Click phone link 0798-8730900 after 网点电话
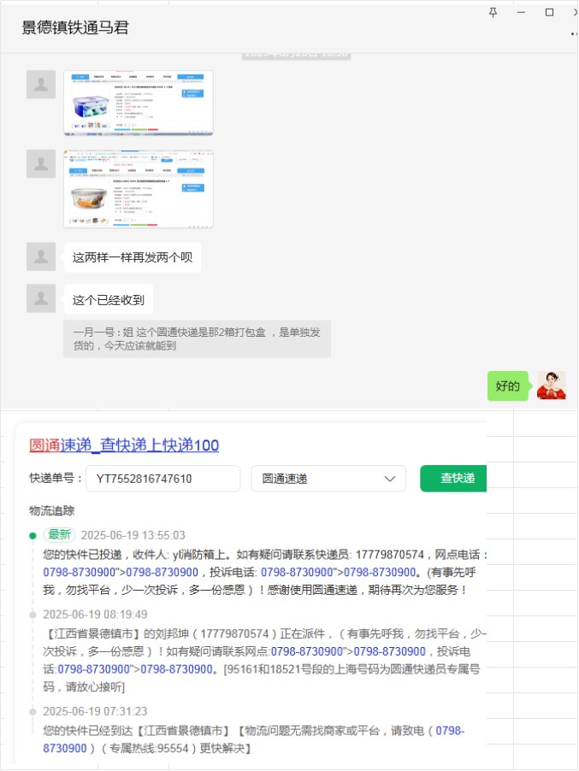 121,573
